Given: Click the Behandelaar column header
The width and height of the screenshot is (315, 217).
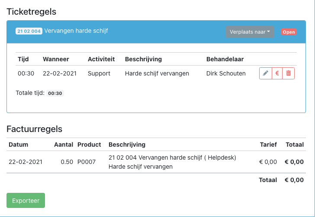Looking at the screenshot, I should (225, 59).
